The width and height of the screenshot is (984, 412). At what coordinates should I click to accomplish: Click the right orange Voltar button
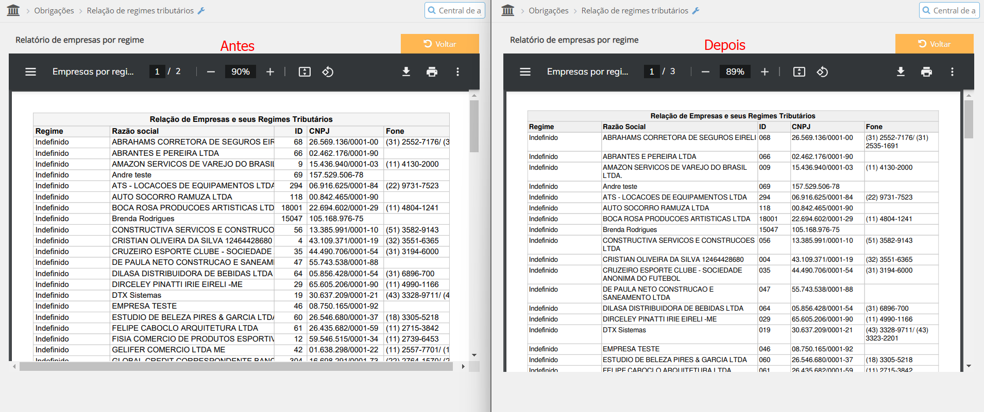[x=934, y=44]
